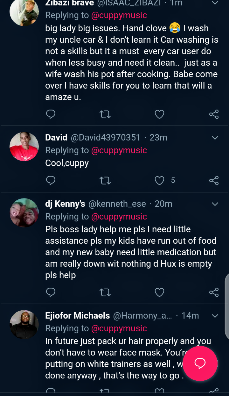Open options chevron on Ejiofor Michaels' tweet
Viewport: 229px width, 396px height.
215,316
